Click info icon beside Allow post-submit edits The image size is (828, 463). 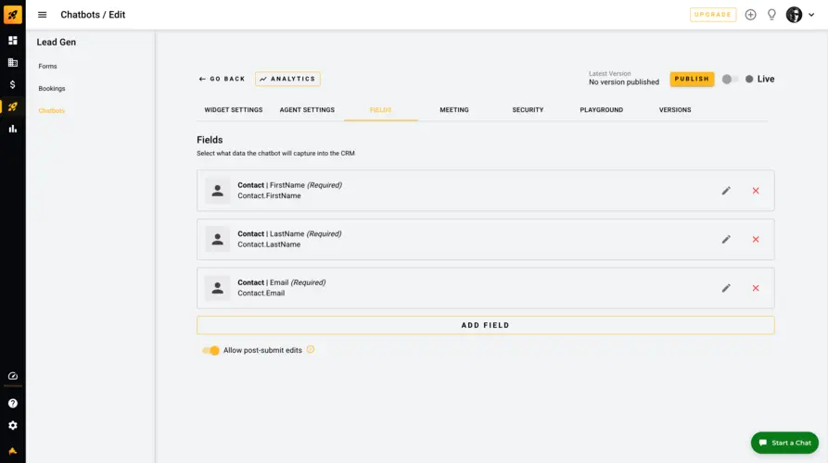coord(311,349)
